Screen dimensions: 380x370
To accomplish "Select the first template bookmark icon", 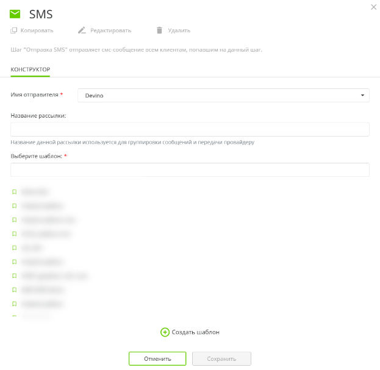I will (x=14, y=191).
